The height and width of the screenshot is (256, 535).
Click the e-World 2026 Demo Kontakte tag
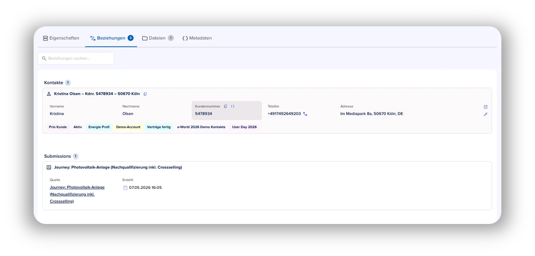click(201, 127)
